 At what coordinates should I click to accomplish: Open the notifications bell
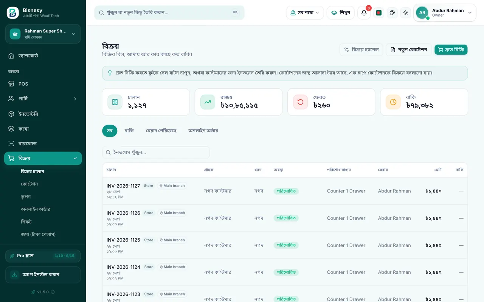(x=364, y=12)
